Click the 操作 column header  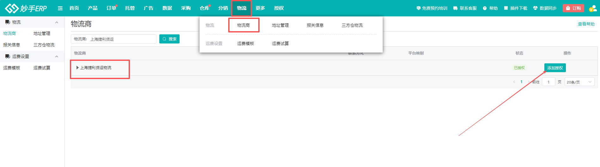[x=567, y=53]
